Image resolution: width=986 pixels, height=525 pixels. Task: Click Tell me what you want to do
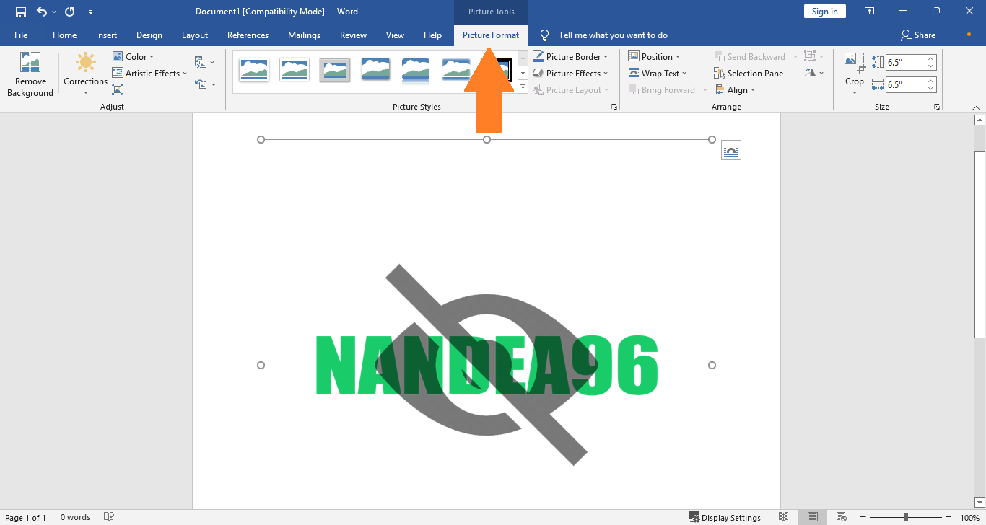pyautogui.click(x=613, y=35)
